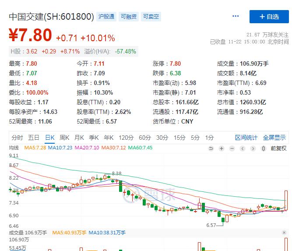292x251 pixels.
Task: Move chart left with left chevron icon
Action: pyautogui.click(x=243, y=148)
